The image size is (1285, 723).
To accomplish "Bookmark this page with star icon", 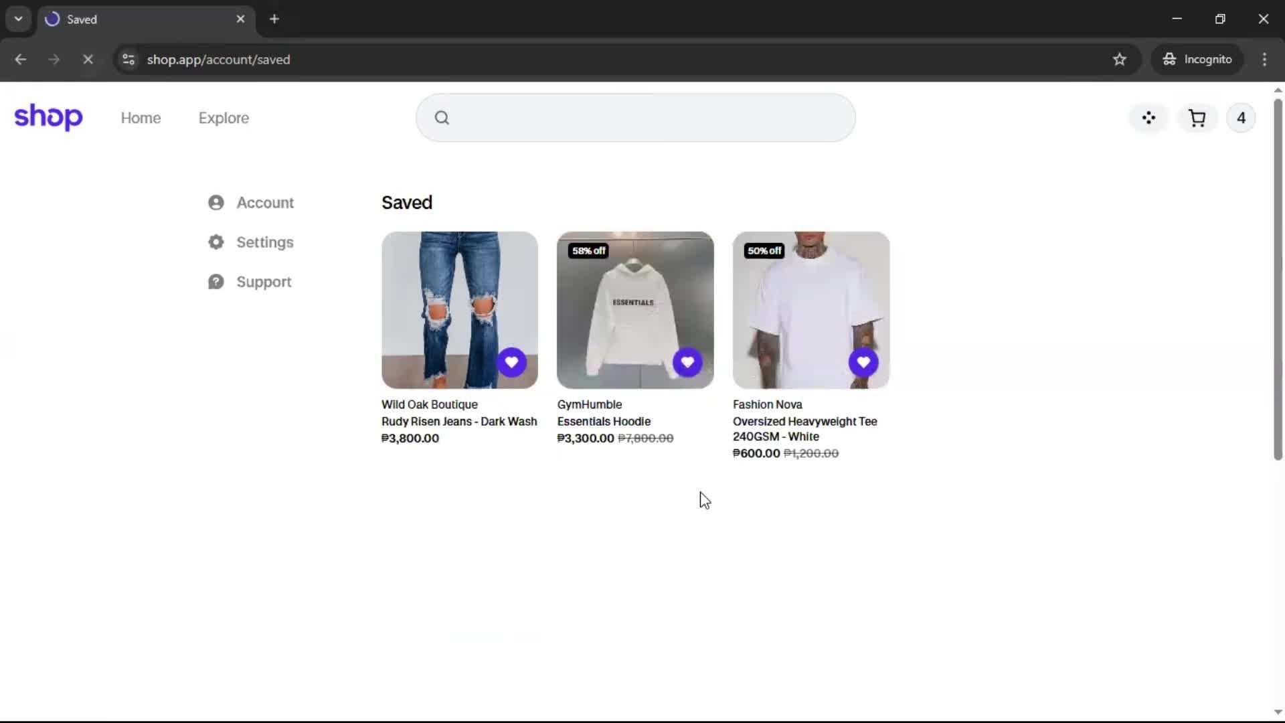I will (x=1119, y=60).
